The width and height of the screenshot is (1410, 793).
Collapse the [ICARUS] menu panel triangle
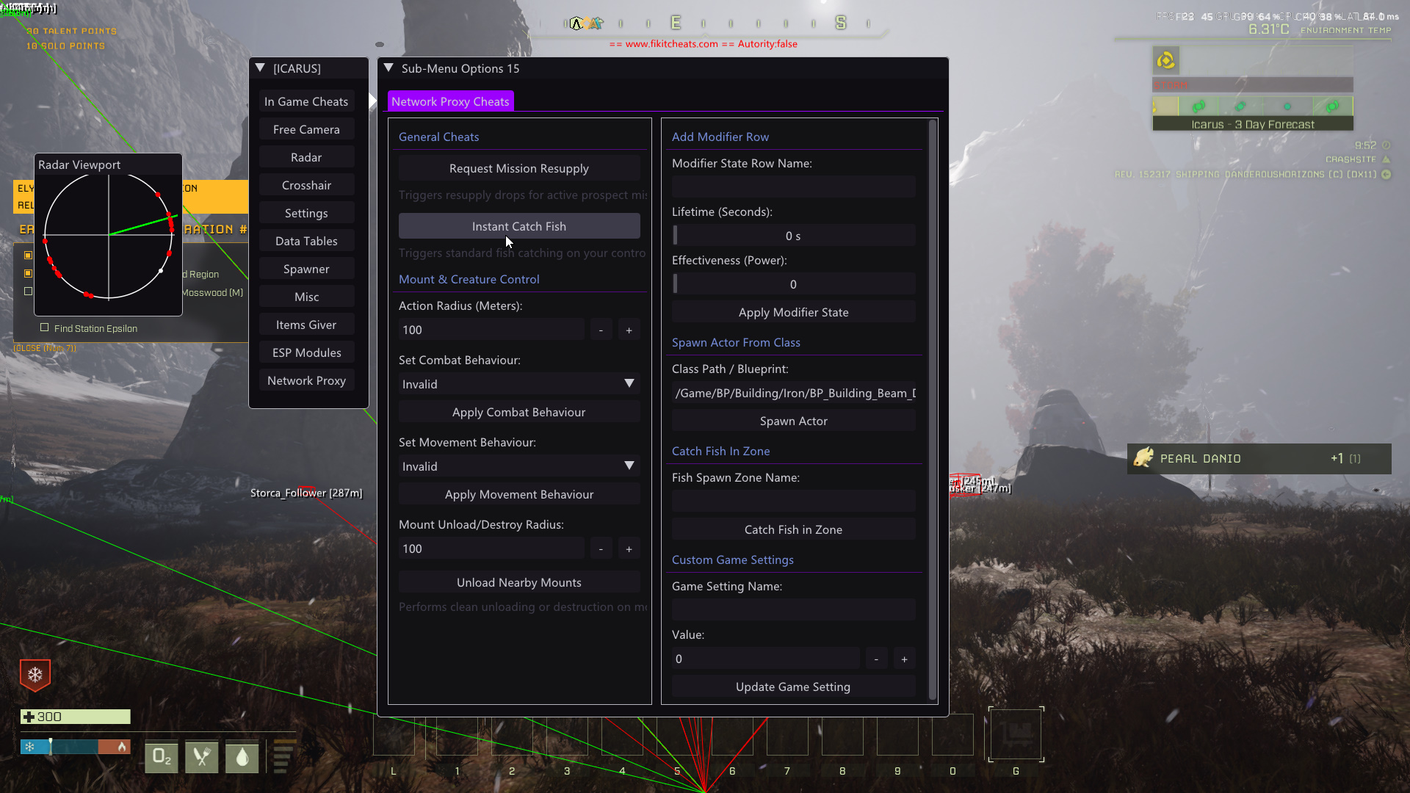pos(260,68)
